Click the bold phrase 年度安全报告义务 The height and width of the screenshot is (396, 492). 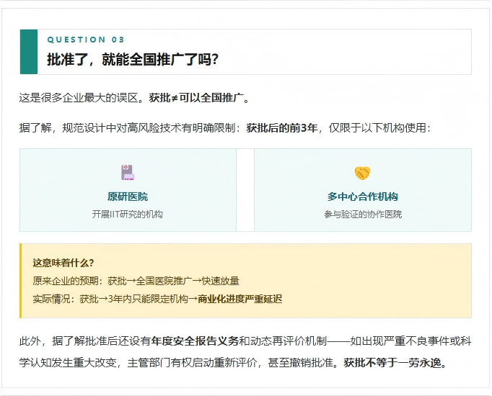tap(195, 341)
